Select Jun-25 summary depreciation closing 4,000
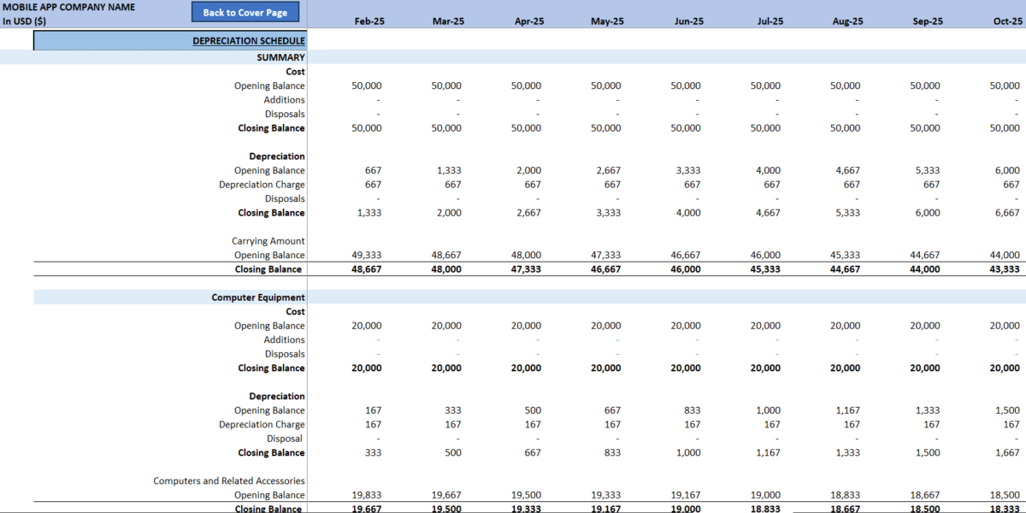The image size is (1026, 513). pyautogui.click(x=688, y=213)
